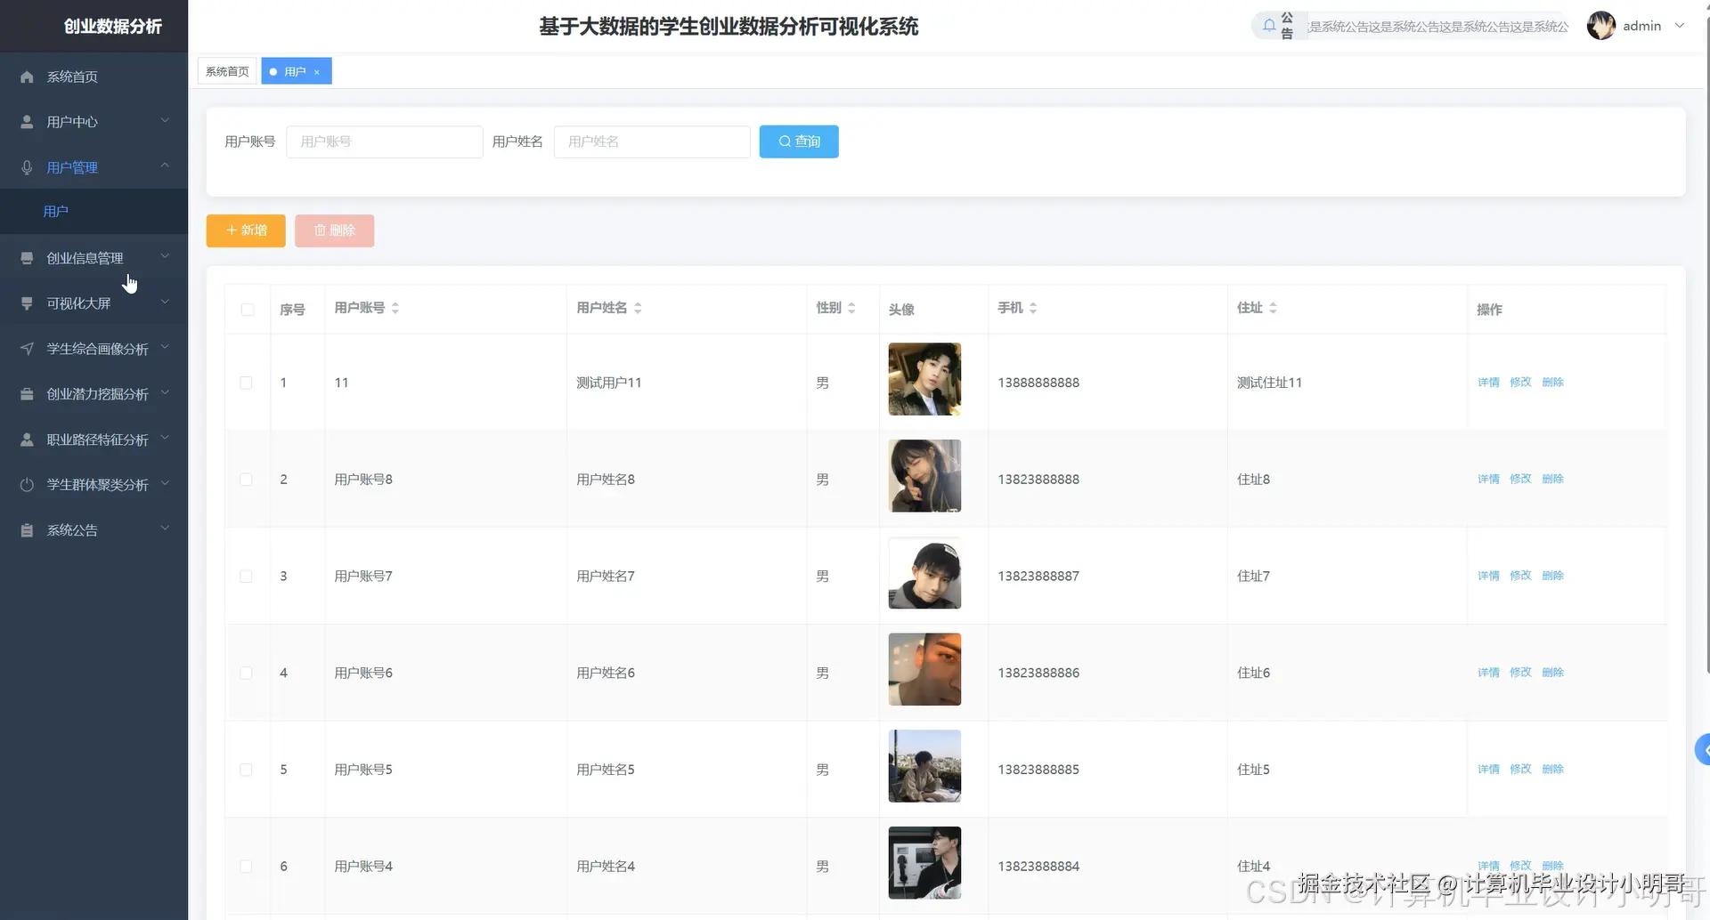This screenshot has width=1710, height=920.
Task: Click the icon beside 创业信息管理
Action: pos(27,258)
